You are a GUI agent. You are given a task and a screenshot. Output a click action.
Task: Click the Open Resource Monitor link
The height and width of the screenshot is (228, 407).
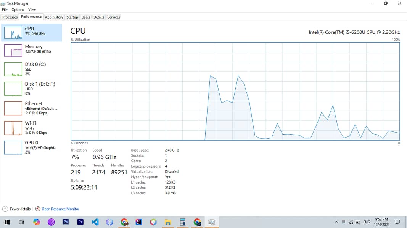[60, 209]
